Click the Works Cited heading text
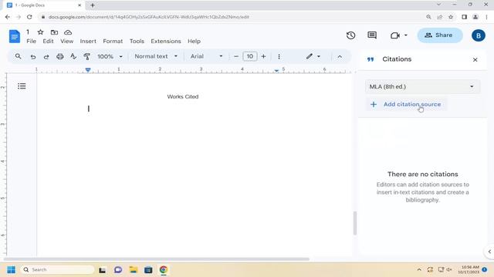This screenshot has width=494, height=277. pos(183,97)
